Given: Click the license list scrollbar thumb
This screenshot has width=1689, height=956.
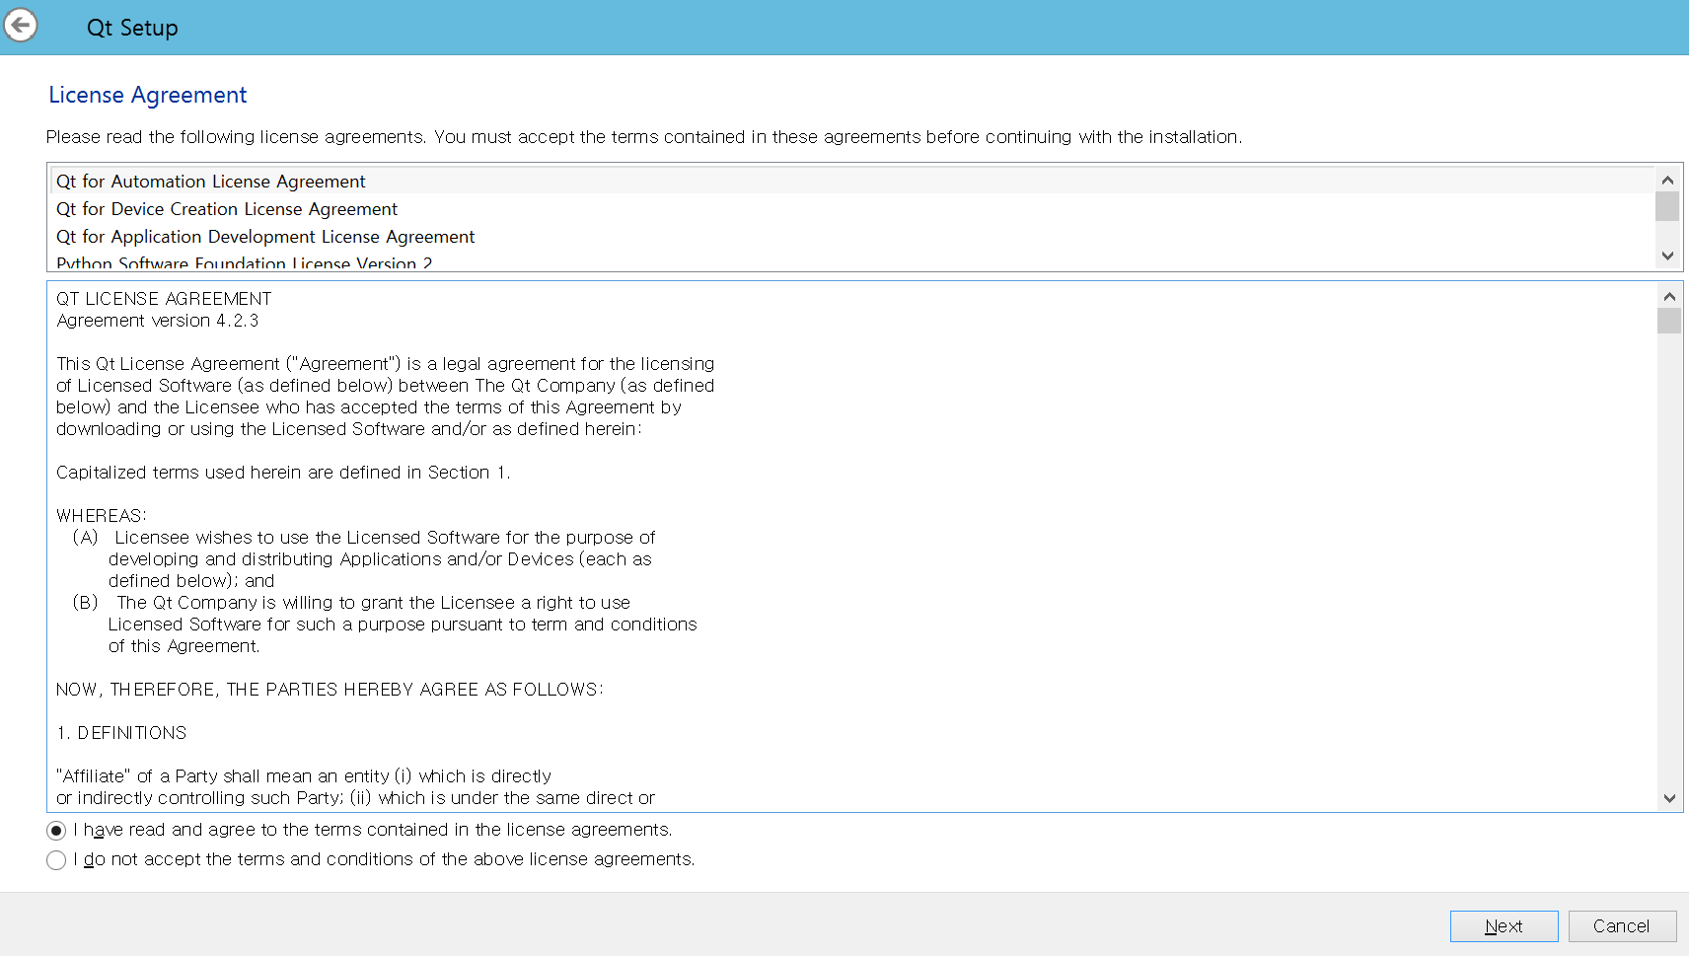Looking at the screenshot, I should click(x=1667, y=206).
